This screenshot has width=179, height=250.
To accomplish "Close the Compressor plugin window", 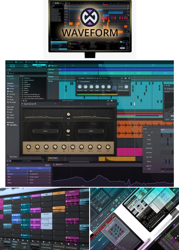I will point(77,78).
